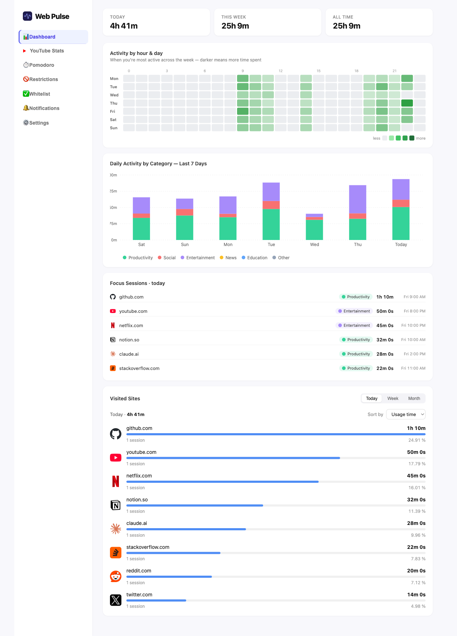The width and height of the screenshot is (457, 636).
Task: Click the Notifications bell icon
Action: [x=26, y=108]
